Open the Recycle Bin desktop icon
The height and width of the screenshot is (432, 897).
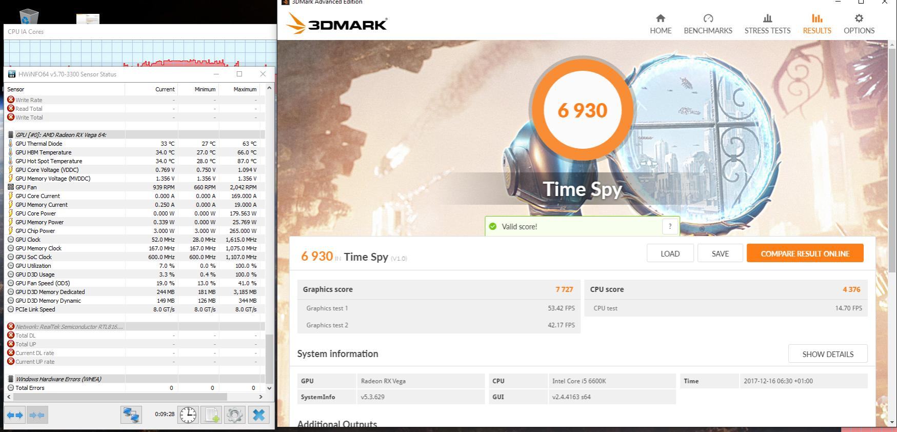[x=29, y=17]
